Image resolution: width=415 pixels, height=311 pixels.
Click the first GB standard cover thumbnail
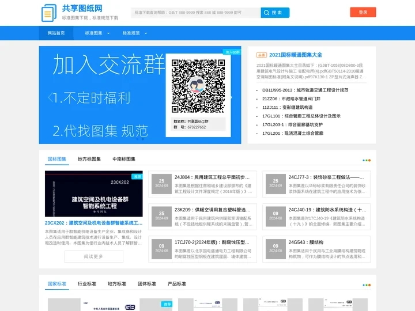(x=110, y=305)
